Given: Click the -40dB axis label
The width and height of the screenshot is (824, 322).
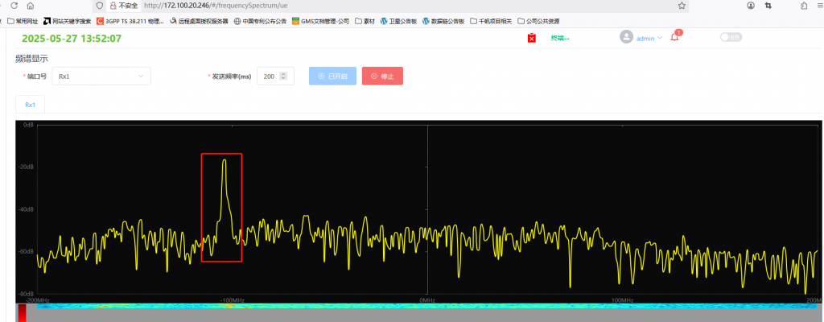Looking at the screenshot, I should pos(27,209).
